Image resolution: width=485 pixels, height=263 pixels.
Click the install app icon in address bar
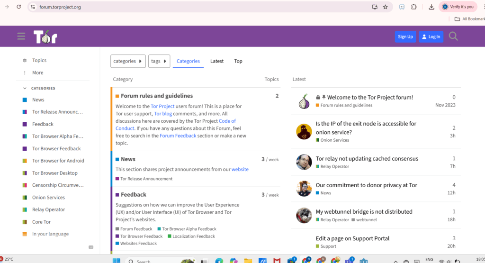tap(375, 7)
